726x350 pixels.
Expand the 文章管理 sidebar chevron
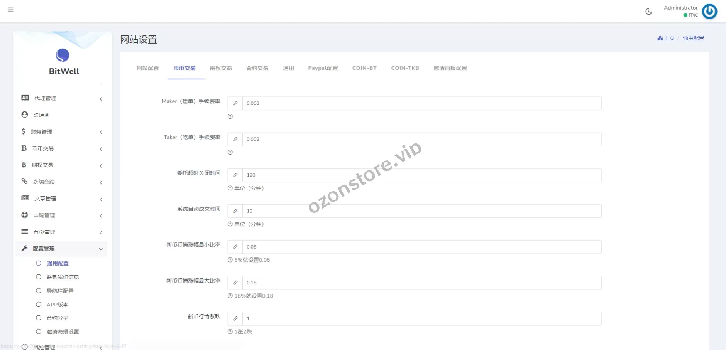tap(101, 199)
